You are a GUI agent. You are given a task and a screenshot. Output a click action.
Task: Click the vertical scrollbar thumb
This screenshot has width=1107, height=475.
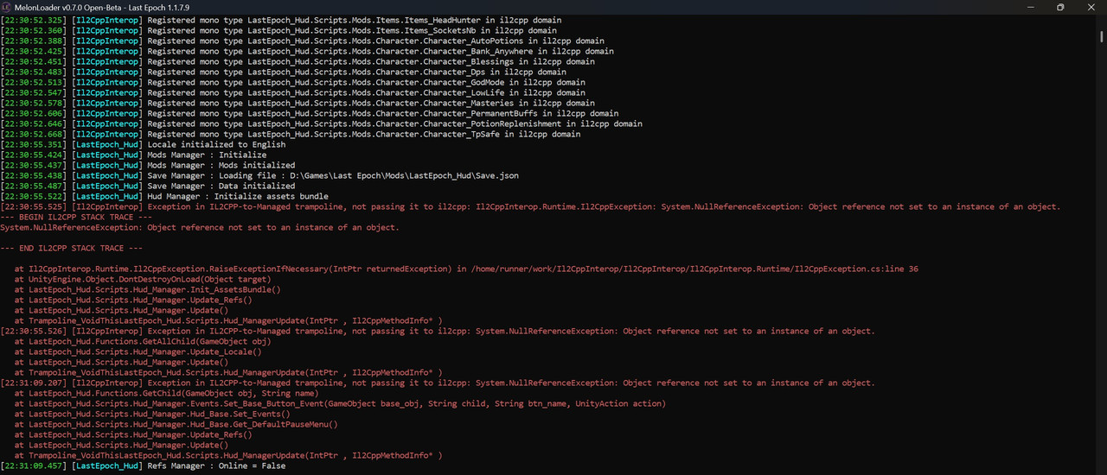point(1101,36)
